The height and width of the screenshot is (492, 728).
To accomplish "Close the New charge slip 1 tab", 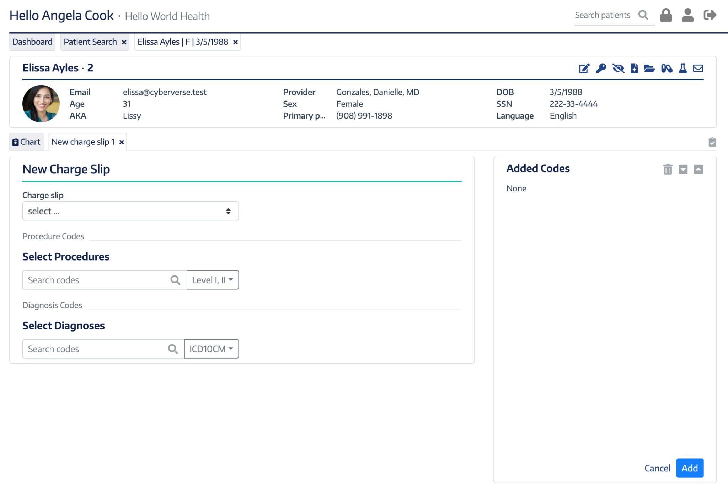I will 122,142.
